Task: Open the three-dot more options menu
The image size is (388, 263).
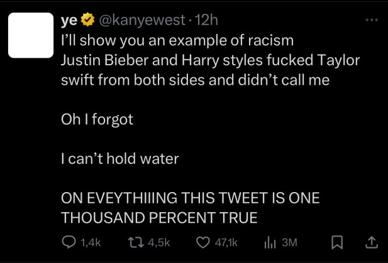Action: [372, 19]
